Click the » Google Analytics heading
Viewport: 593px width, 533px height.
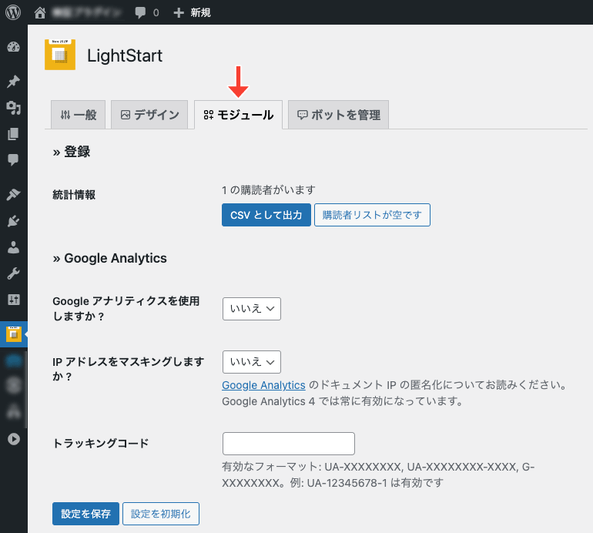(109, 258)
